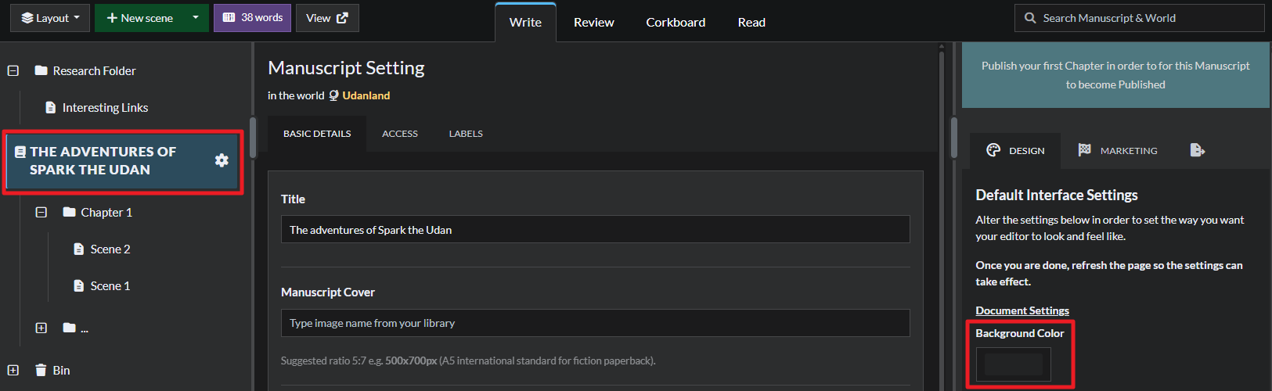Viewport: 1272px width, 391px height.
Task: Open manuscript settings gear icon
Action: [222, 160]
